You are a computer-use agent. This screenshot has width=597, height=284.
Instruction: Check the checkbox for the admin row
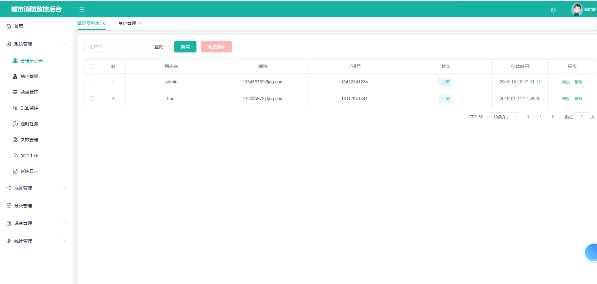pos(92,82)
